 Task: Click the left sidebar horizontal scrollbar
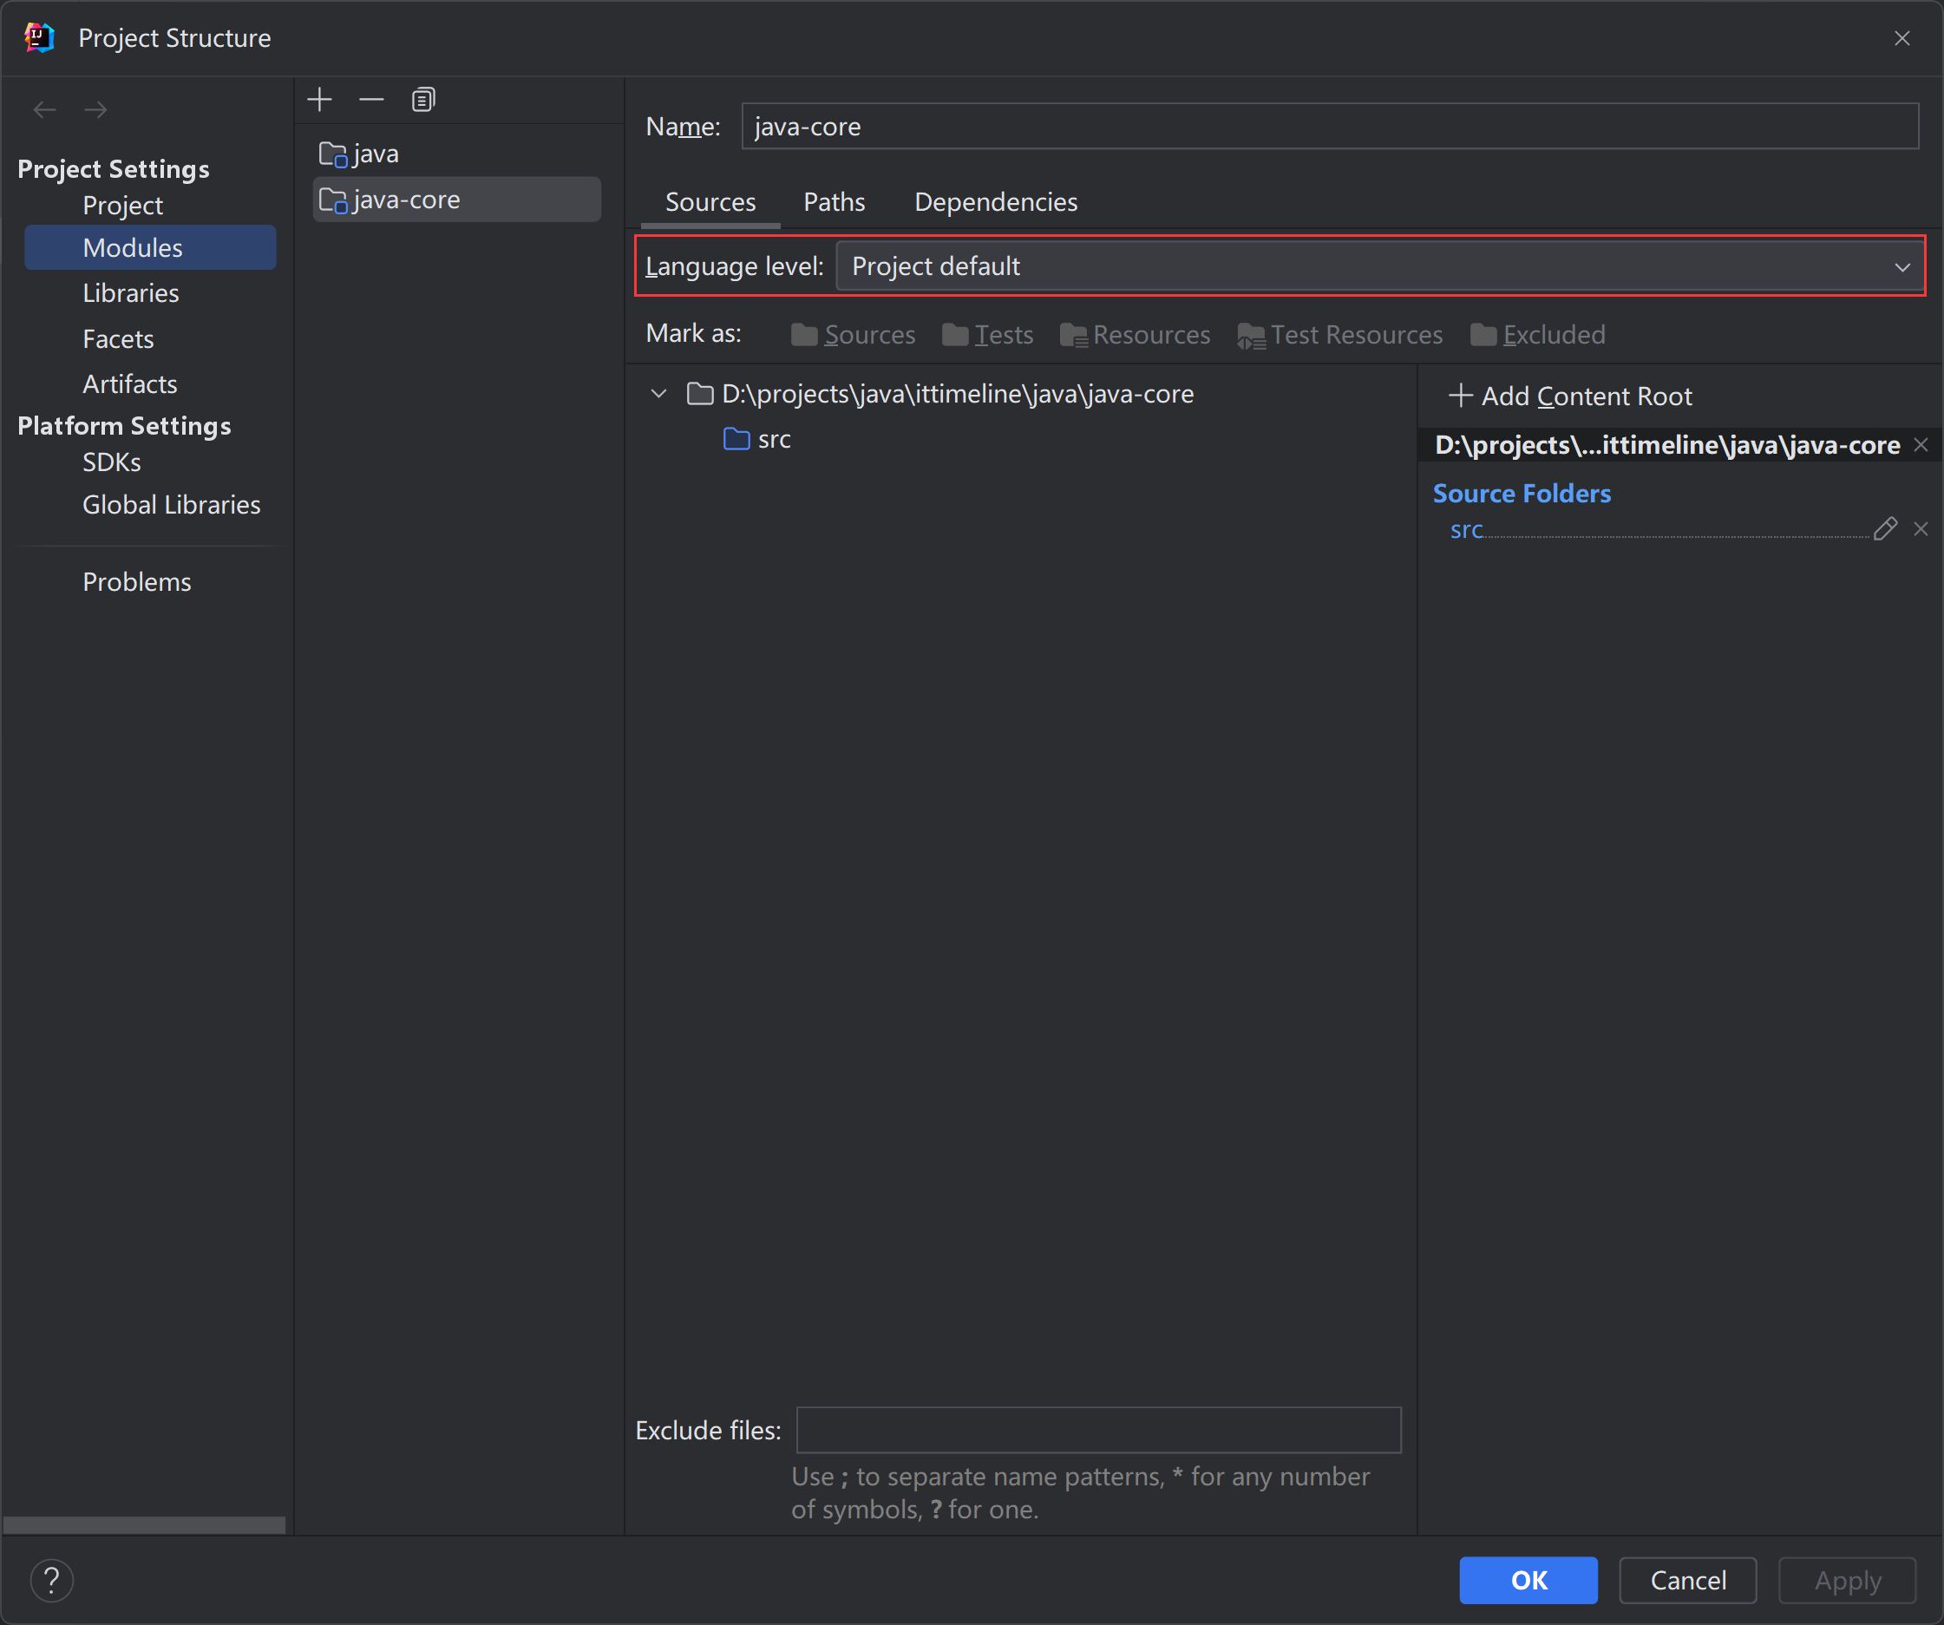tap(144, 1524)
